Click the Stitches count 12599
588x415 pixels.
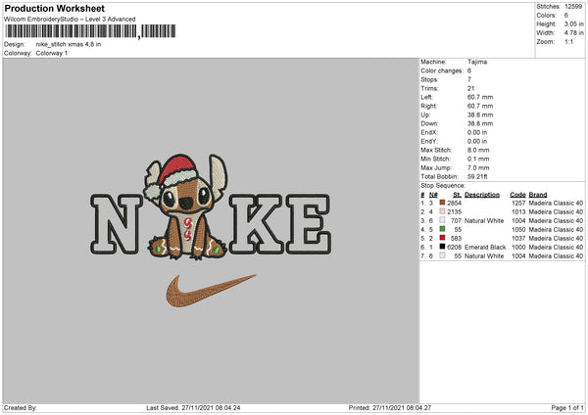(x=573, y=7)
